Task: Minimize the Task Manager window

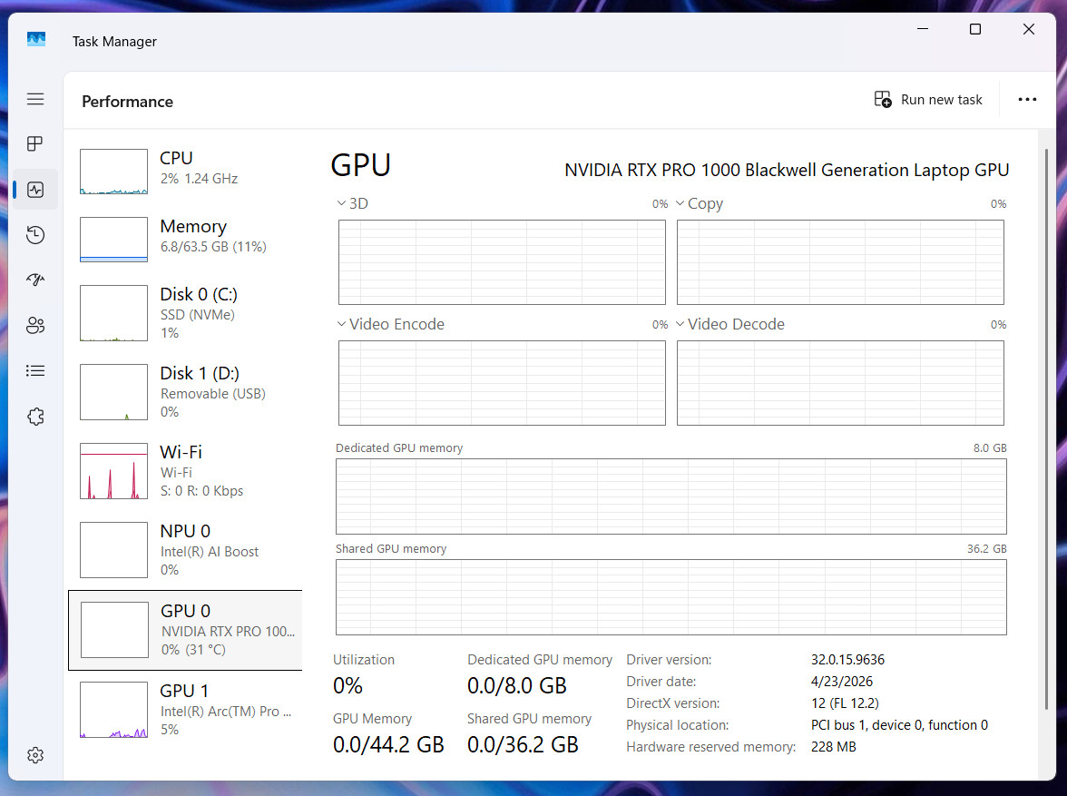Action: 922,29
